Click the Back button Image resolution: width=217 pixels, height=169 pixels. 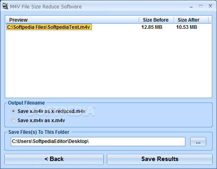coord(54,159)
